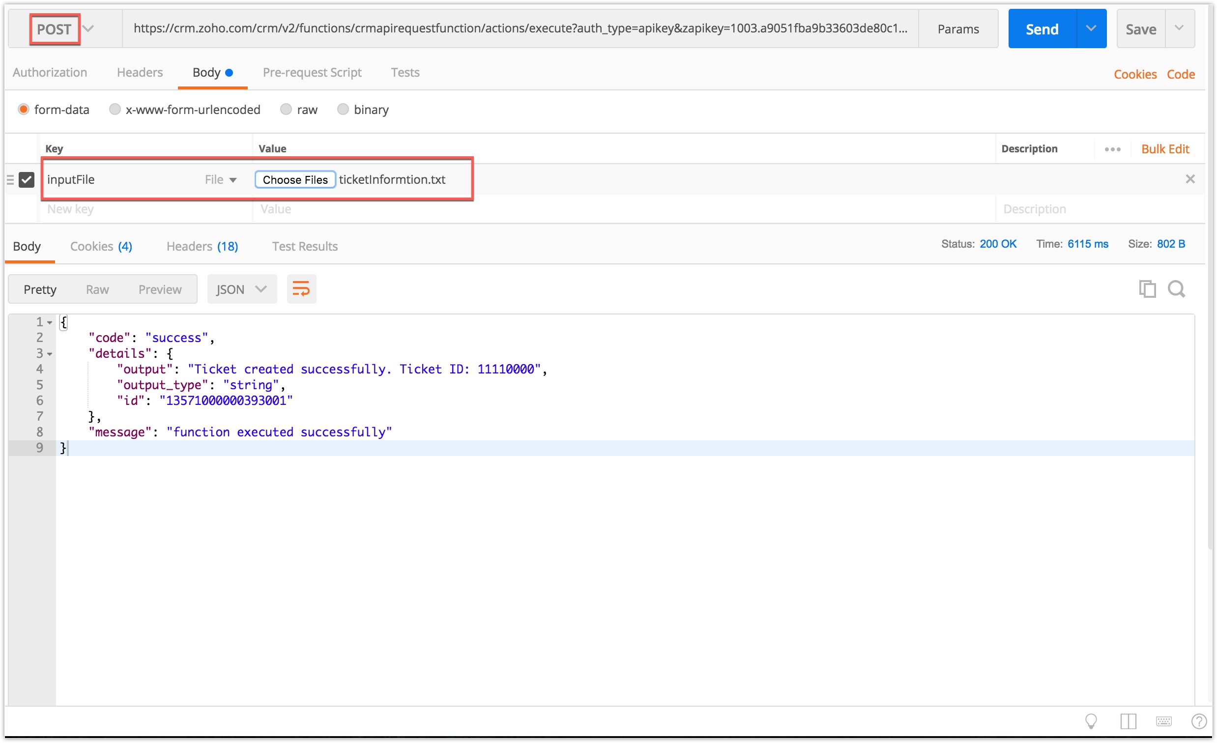
Task: Select the x-www-form-urlencoded radio option
Action: pyautogui.click(x=115, y=109)
